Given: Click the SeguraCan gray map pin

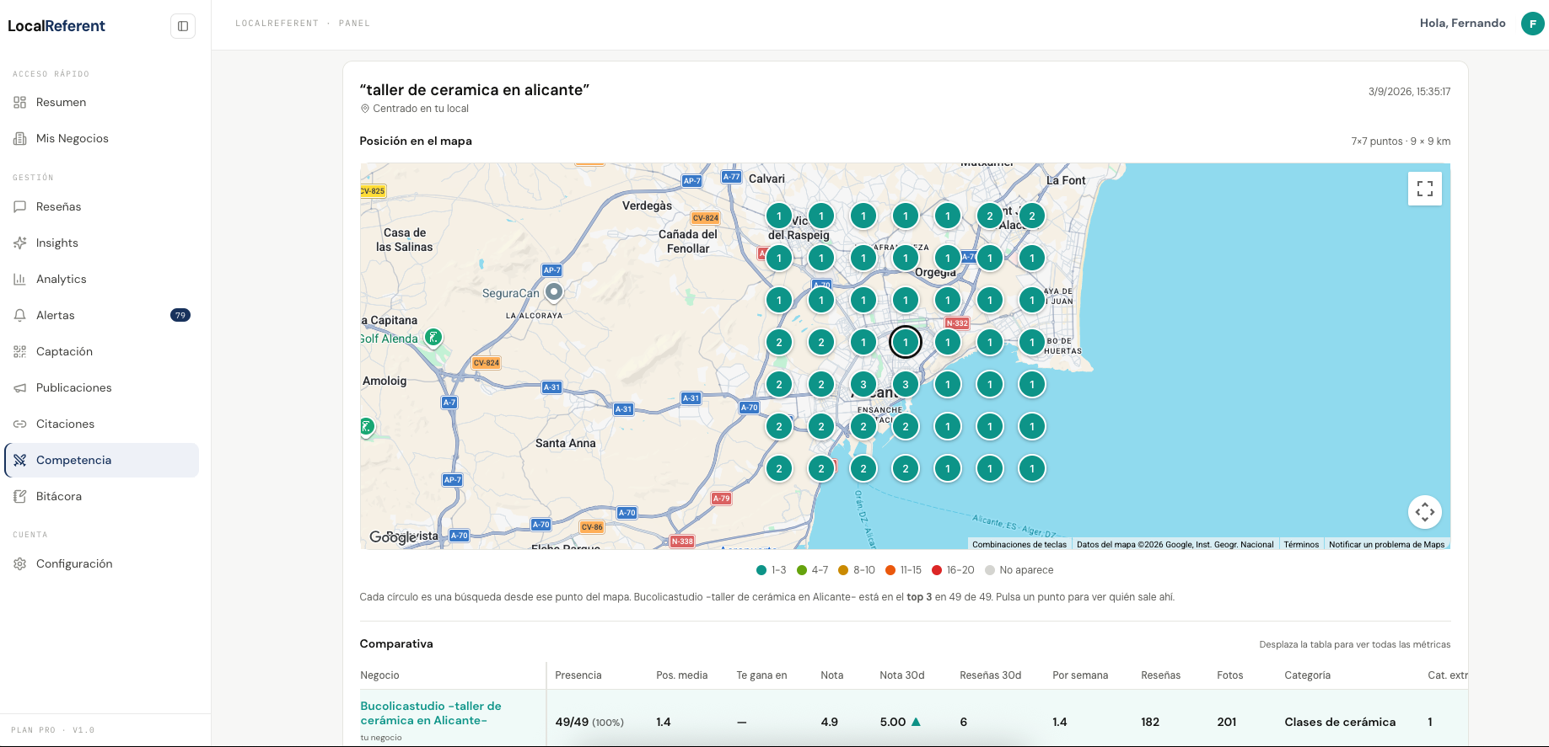Looking at the screenshot, I should (554, 292).
